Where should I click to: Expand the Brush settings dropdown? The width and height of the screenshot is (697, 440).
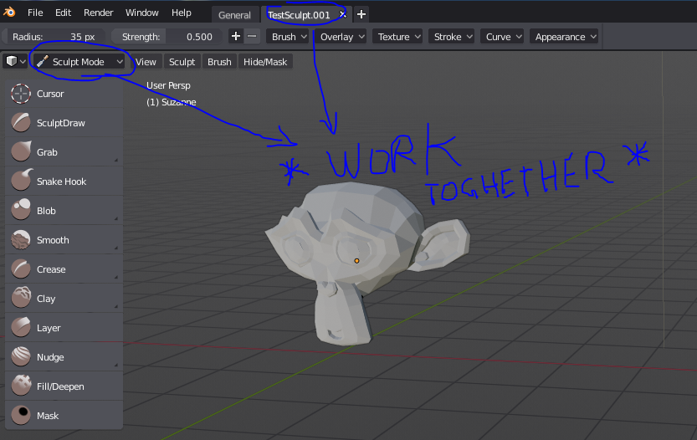pyautogui.click(x=287, y=37)
